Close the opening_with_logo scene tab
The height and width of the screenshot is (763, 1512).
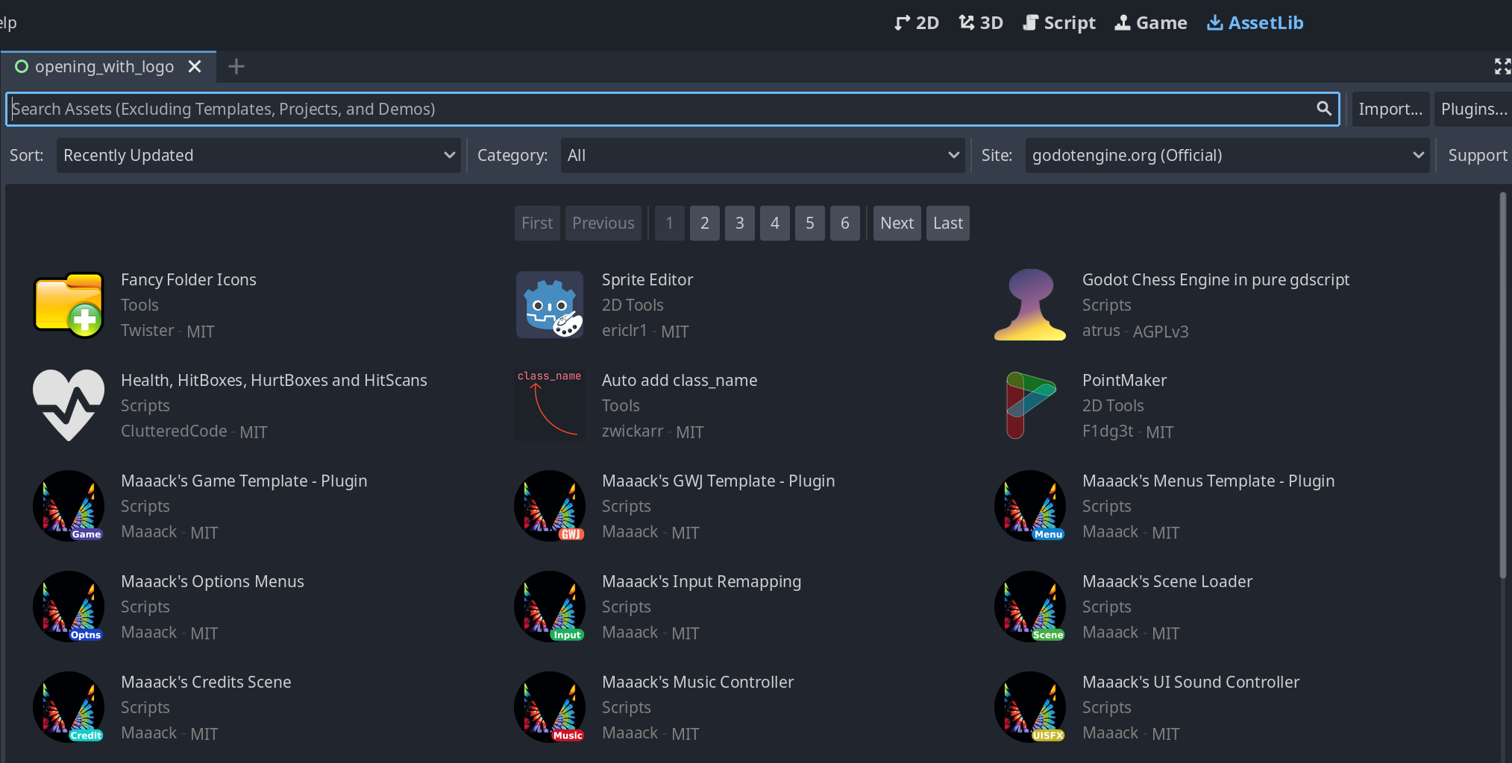195,67
